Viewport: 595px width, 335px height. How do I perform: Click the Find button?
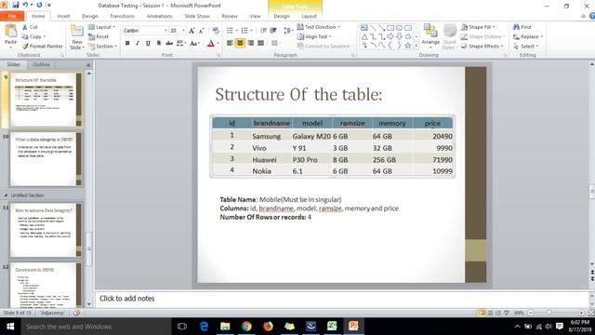[522, 27]
